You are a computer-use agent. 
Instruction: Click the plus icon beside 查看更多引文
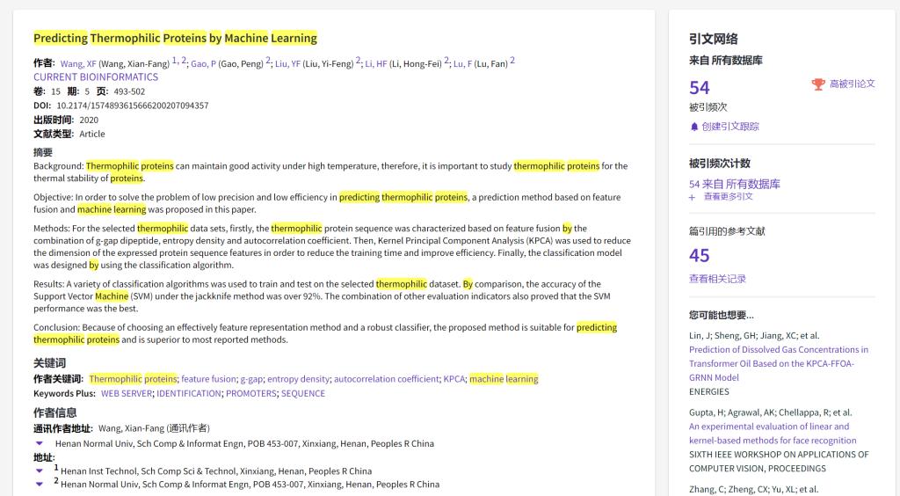tap(693, 197)
